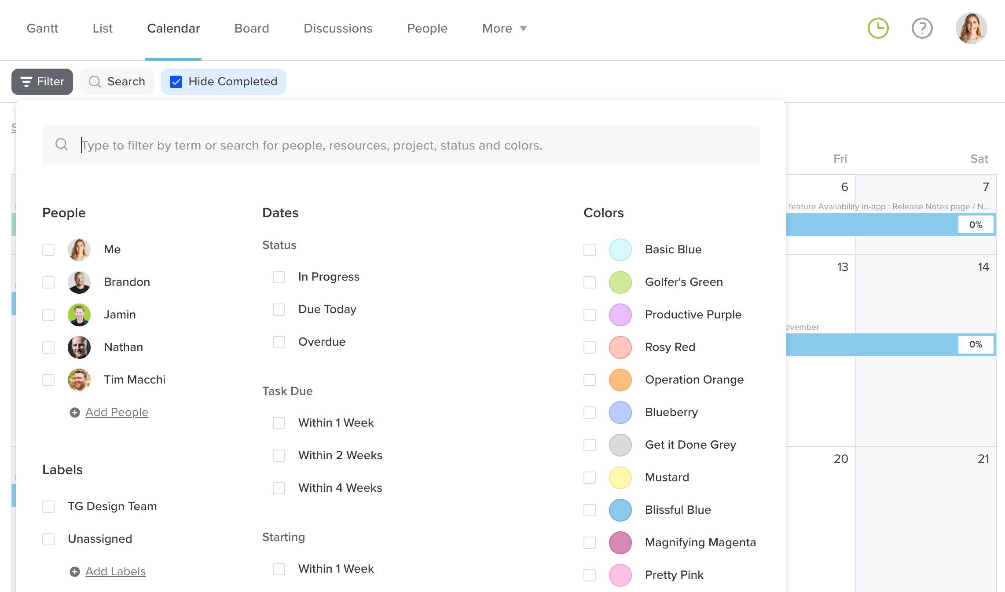Click the Add Labels link
Image resolution: width=1005 pixels, height=592 pixels.
pos(115,572)
